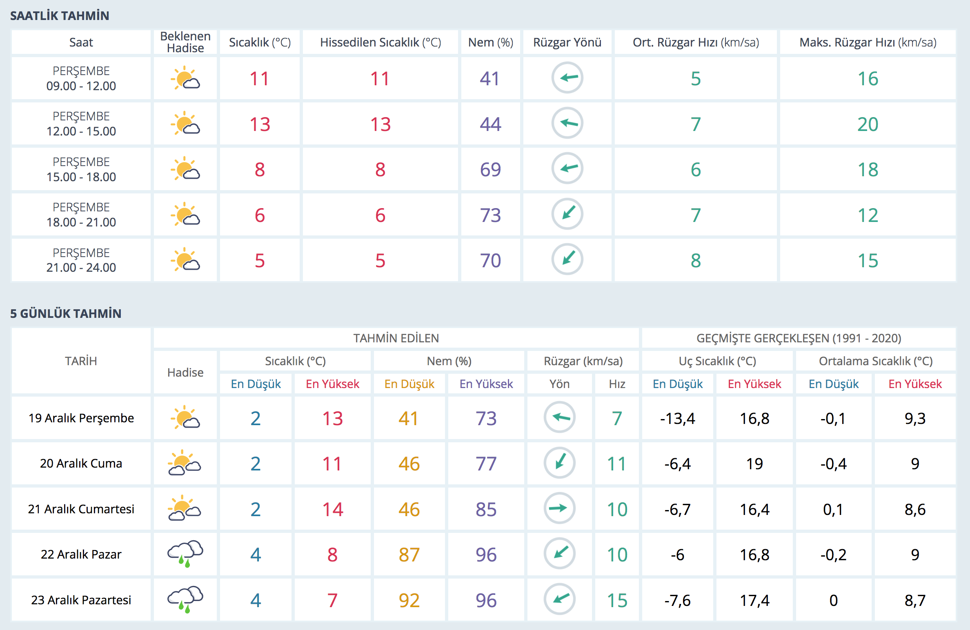Click wind direction arrow for Perşembe 12.00 - 15.00
This screenshot has height=630, width=970.
[567, 123]
